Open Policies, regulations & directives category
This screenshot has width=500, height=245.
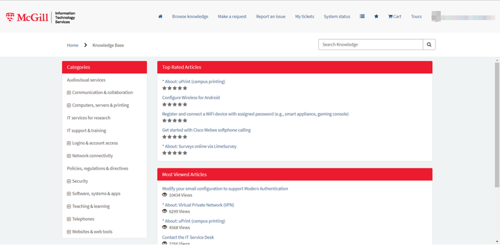[x=98, y=168]
